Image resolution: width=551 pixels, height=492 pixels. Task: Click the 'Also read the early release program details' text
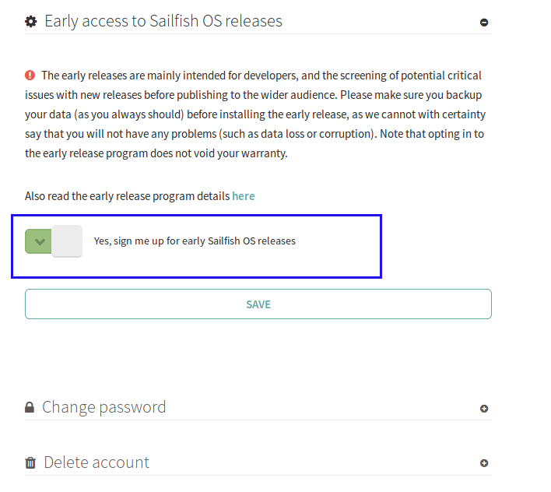pyautogui.click(x=127, y=196)
